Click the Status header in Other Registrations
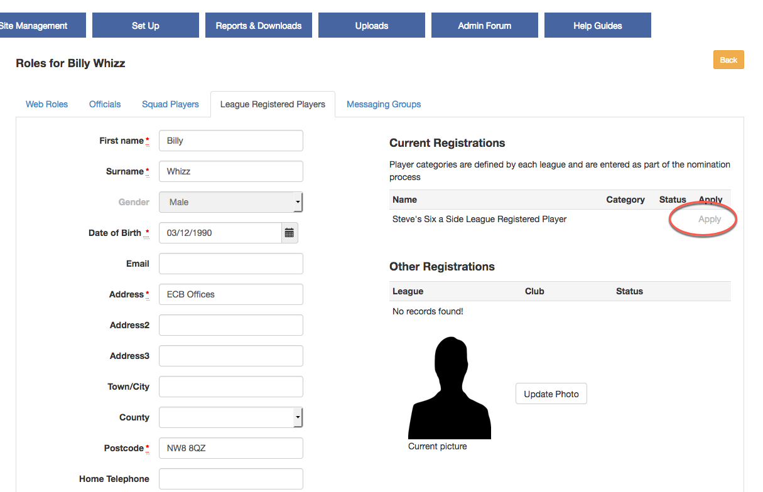 coord(629,291)
